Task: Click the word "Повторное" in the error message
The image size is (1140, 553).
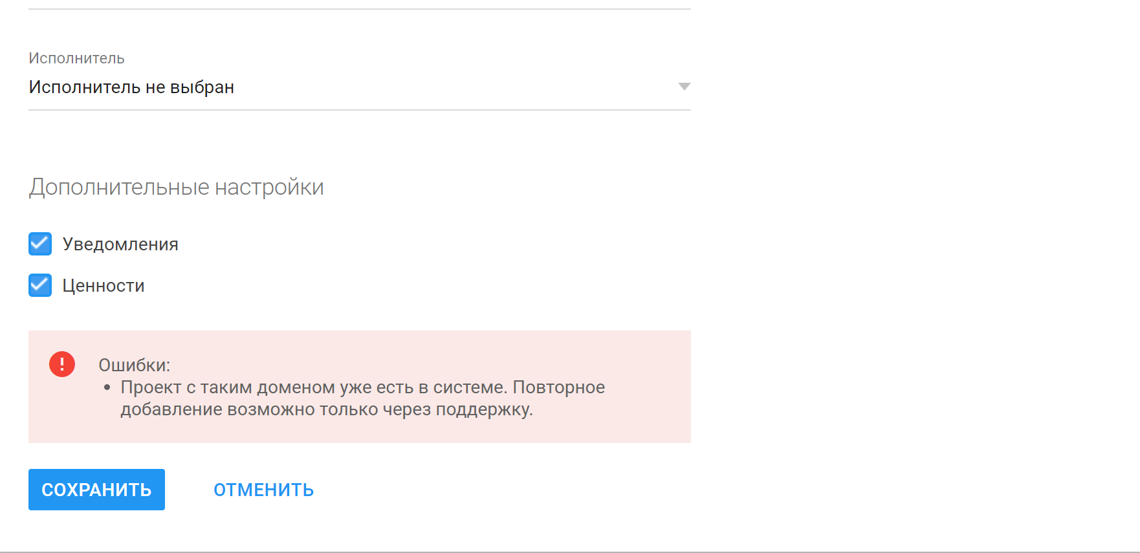Action: click(x=558, y=387)
